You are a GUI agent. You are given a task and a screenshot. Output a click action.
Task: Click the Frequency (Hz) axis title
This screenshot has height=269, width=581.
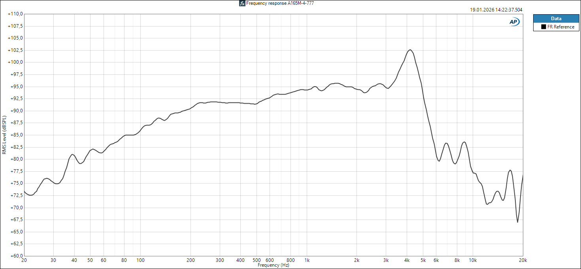274,265
